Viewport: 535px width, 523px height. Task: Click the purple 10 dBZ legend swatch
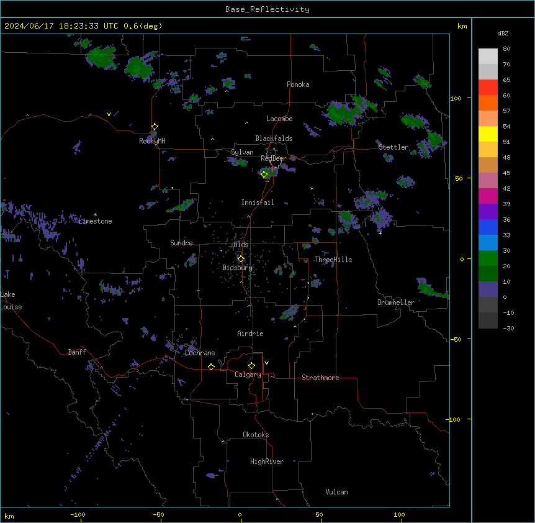click(488, 289)
